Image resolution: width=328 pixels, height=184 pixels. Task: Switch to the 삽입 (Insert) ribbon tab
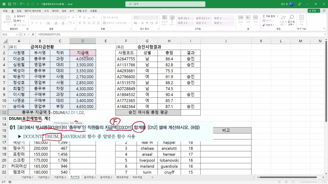click(x=19, y=11)
